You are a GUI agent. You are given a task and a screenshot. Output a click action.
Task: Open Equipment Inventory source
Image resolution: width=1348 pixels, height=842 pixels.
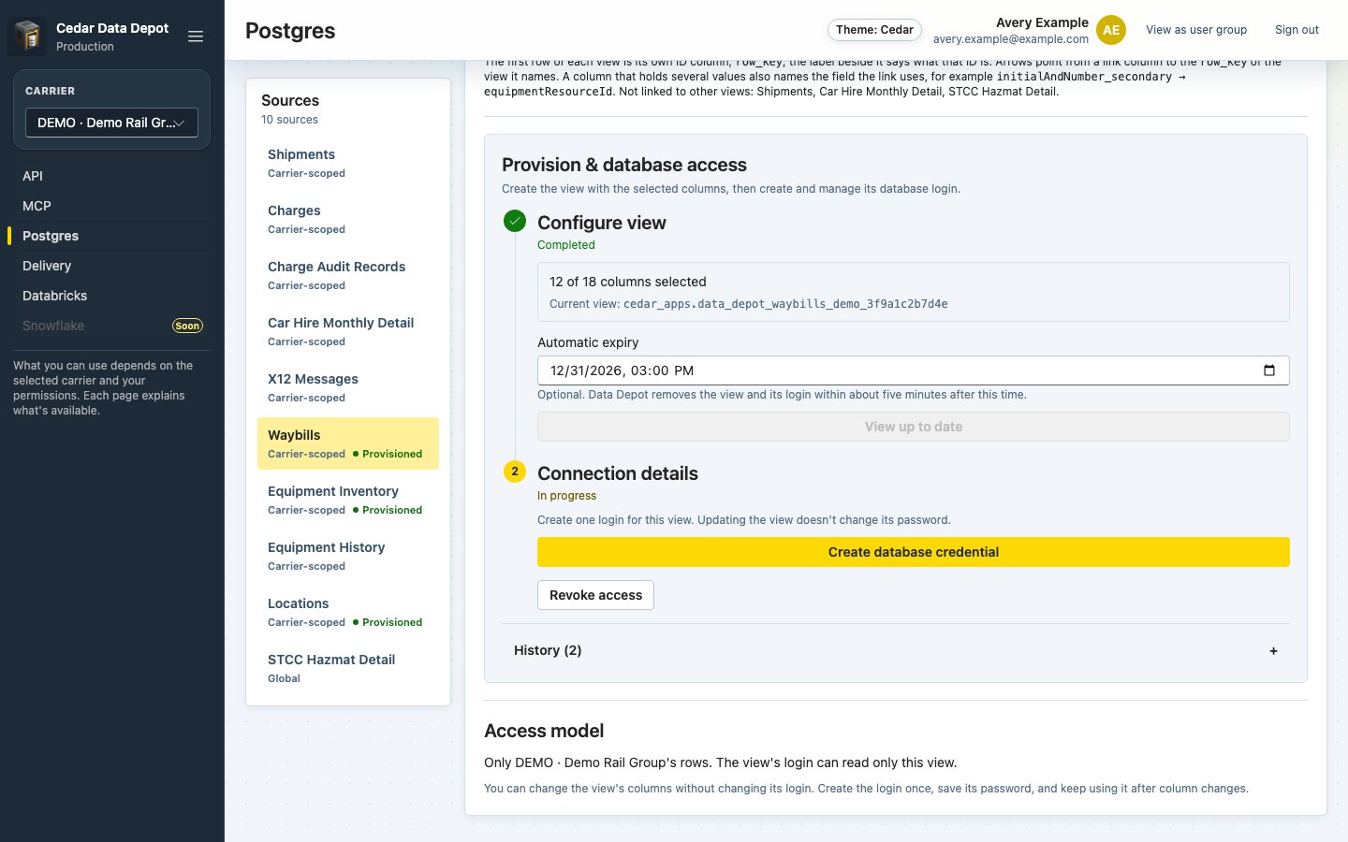click(348, 500)
